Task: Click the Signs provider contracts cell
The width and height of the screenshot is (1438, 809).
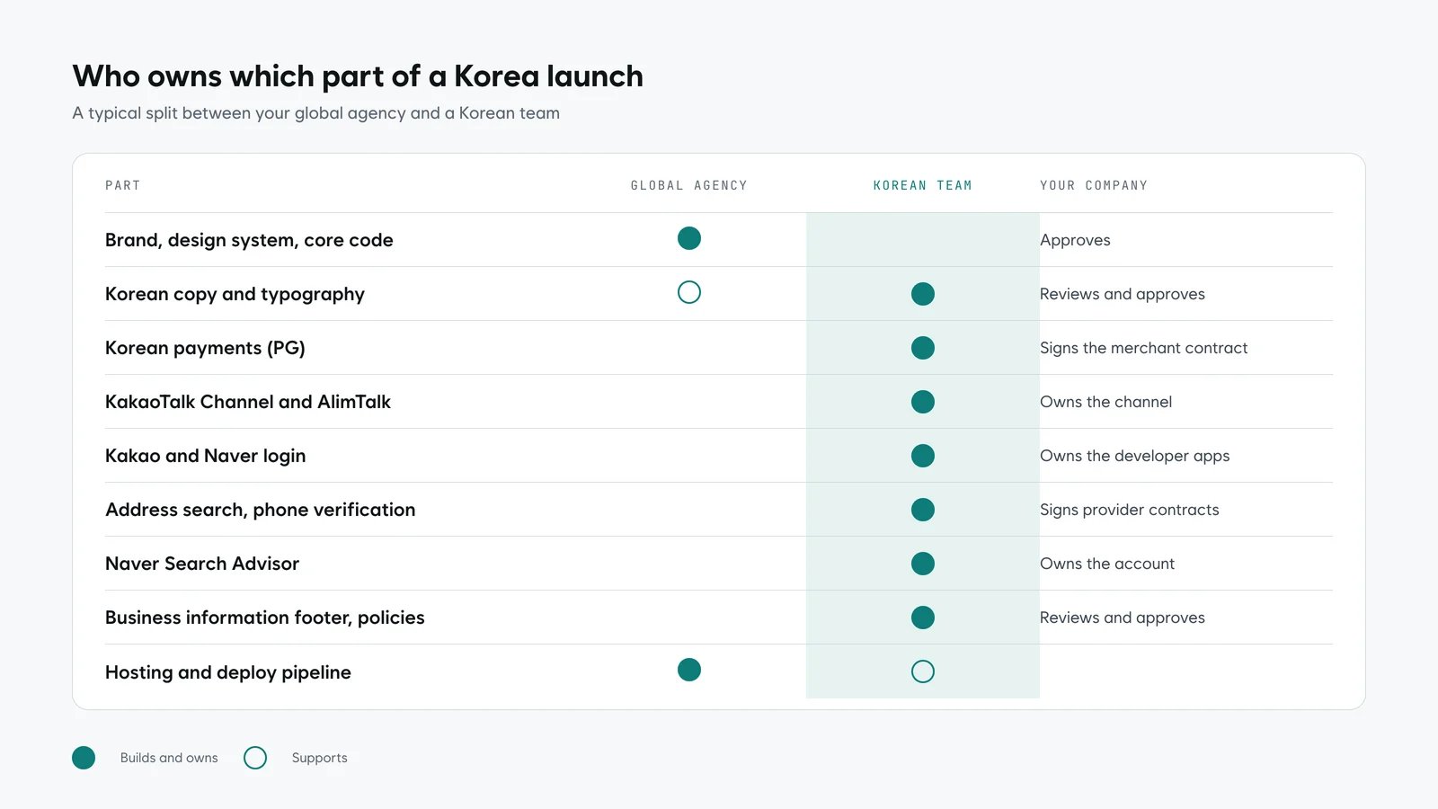Action: [1130, 510]
